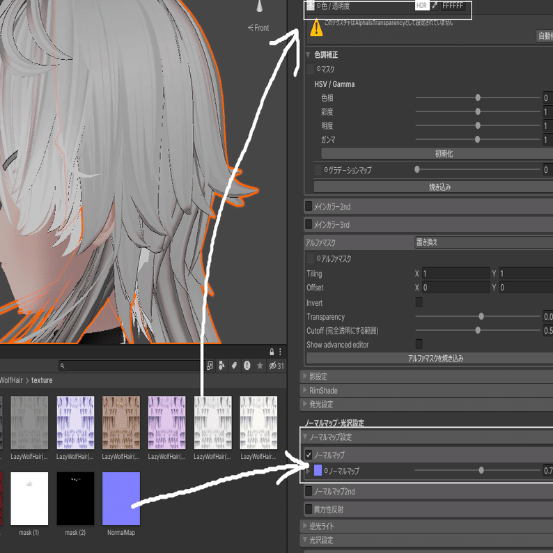Lock the Project window with padlock icon

click(x=272, y=352)
